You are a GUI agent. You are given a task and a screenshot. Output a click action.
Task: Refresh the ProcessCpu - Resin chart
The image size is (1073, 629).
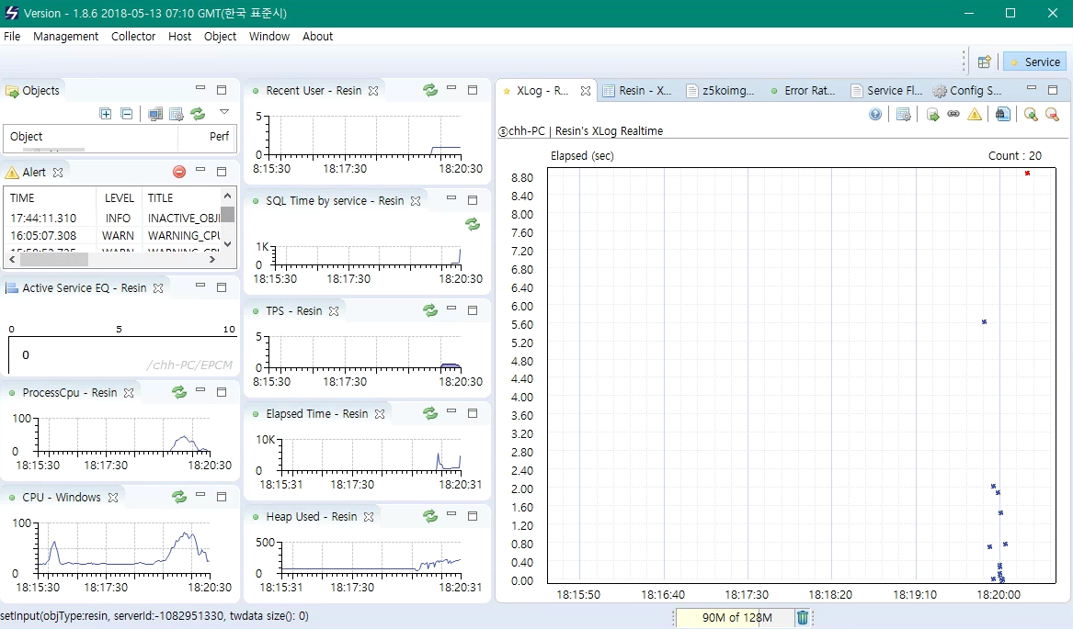[179, 392]
